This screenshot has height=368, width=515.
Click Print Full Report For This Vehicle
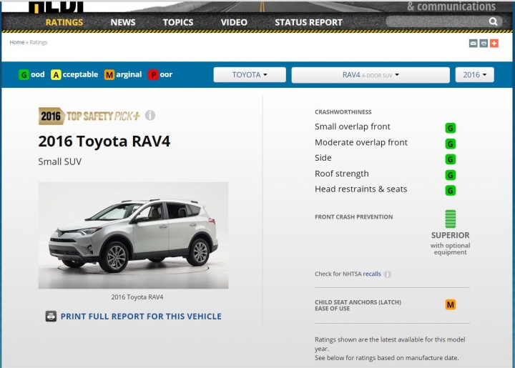(x=141, y=316)
